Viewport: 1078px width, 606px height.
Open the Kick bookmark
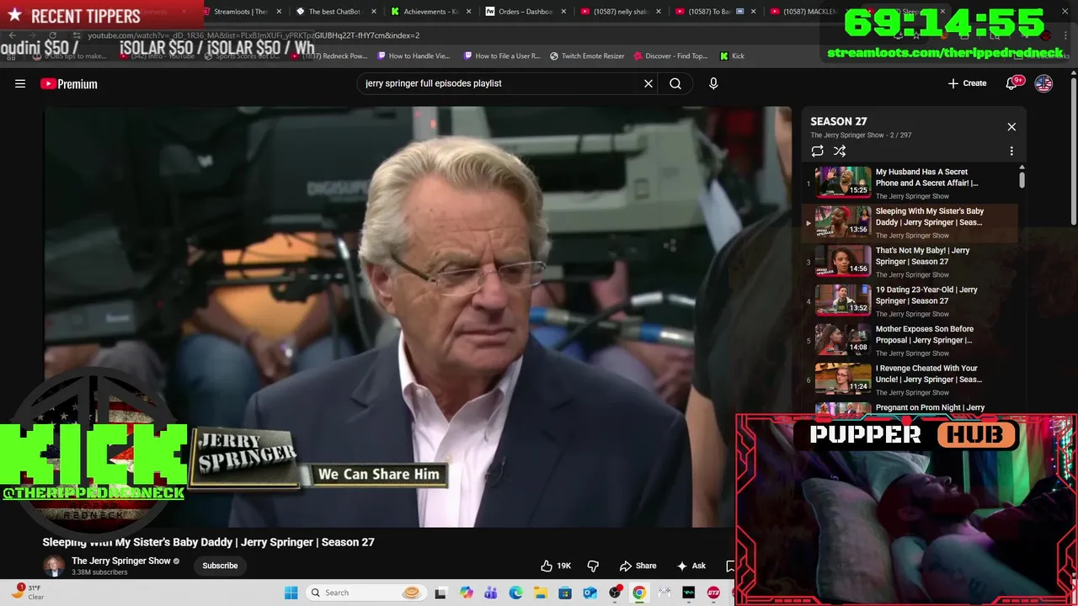[x=732, y=56]
